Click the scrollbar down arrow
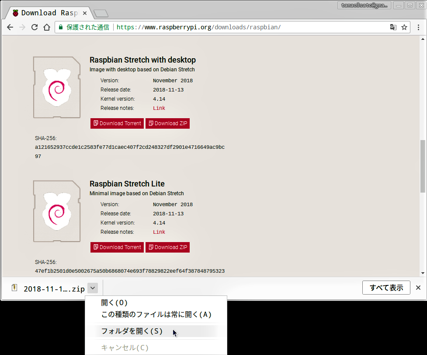Screen dimensions: 427x355 pyautogui.click(x=423, y=273)
